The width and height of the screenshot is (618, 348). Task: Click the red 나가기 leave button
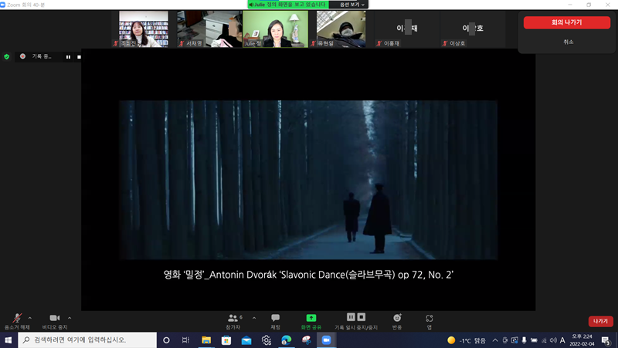click(601, 321)
